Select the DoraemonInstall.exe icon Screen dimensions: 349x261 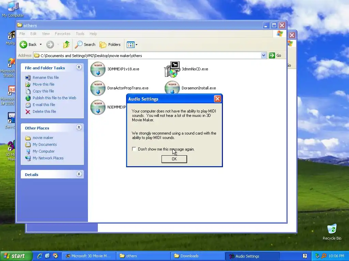(172, 87)
